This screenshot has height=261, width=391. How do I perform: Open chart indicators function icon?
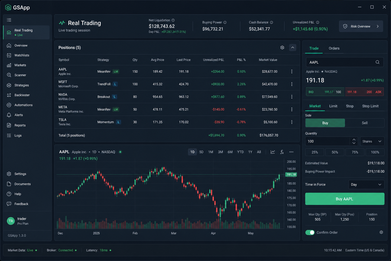(x=282, y=152)
